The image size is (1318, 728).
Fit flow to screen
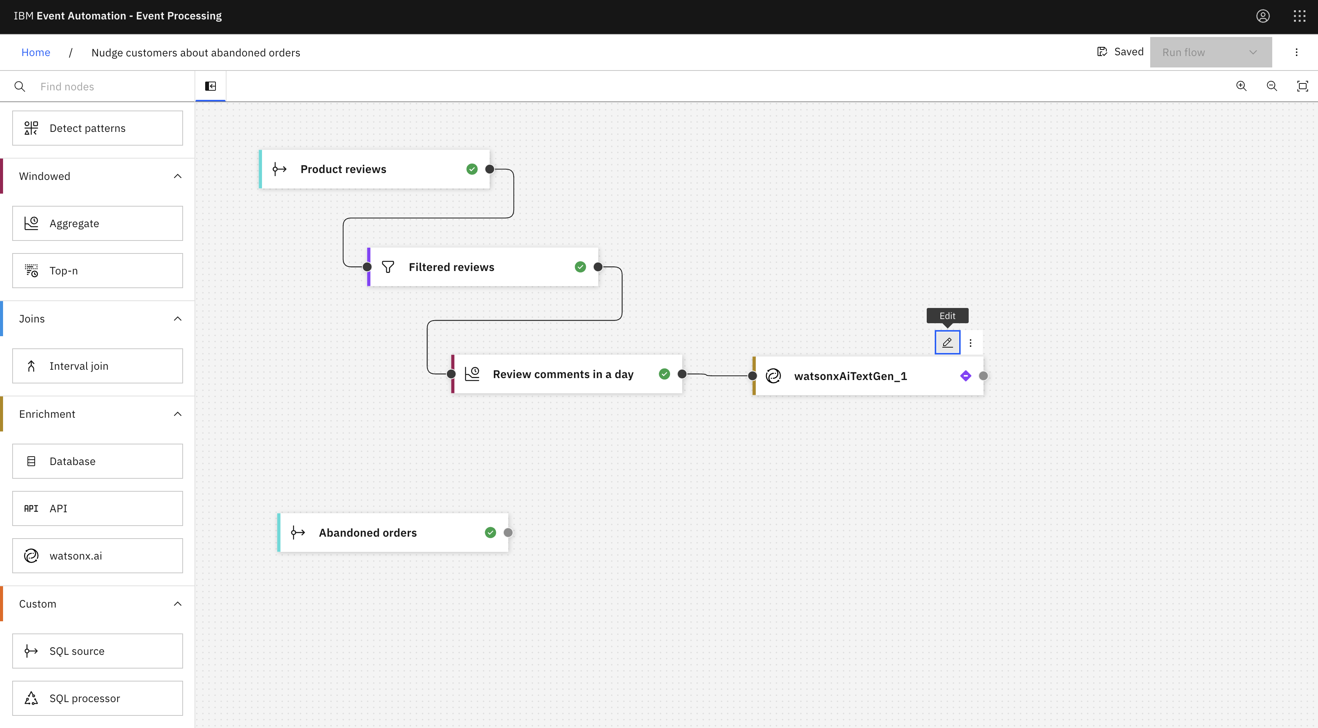[x=1303, y=86]
